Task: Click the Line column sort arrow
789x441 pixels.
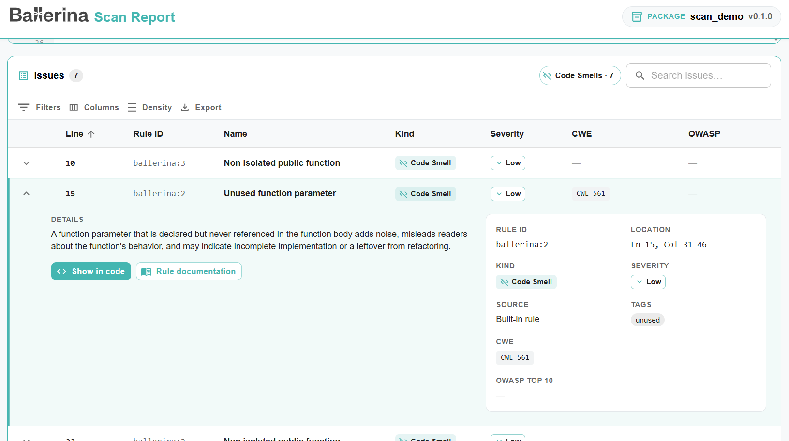Action: coord(91,134)
